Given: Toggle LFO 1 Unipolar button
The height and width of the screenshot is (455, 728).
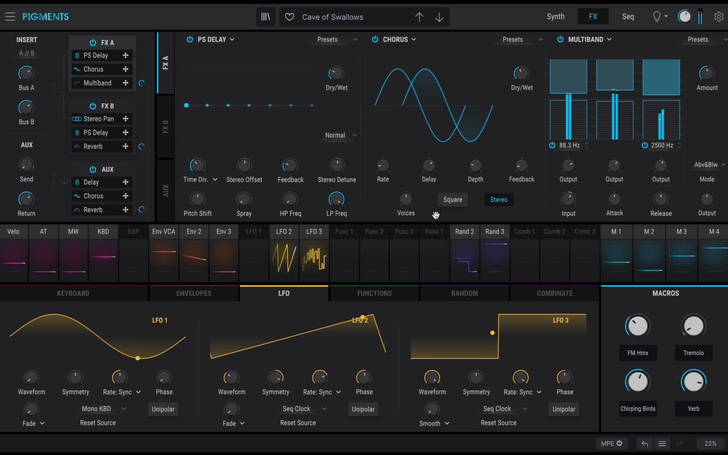Looking at the screenshot, I should 163,409.
